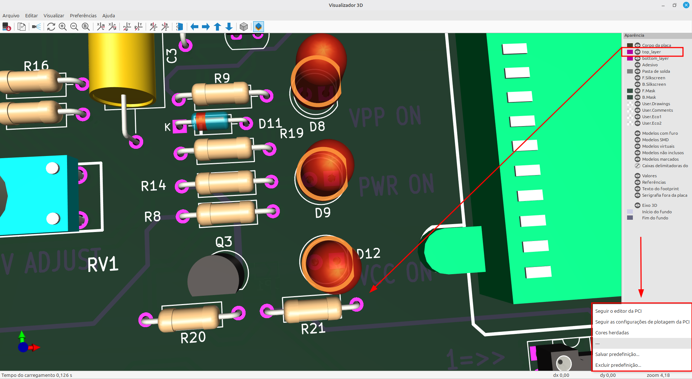Pick 'Seguir as configurações de plotagem da PCI'

coord(642,322)
